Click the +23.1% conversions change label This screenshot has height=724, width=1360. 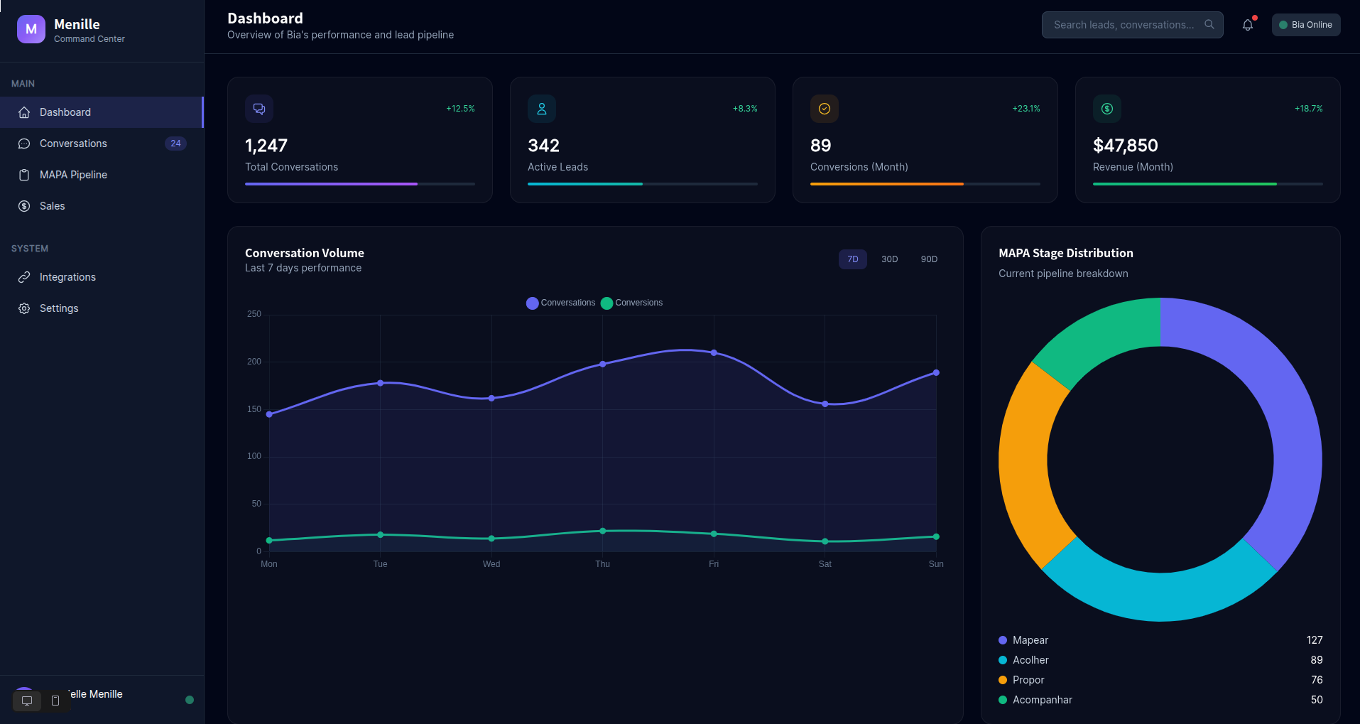(x=1026, y=109)
